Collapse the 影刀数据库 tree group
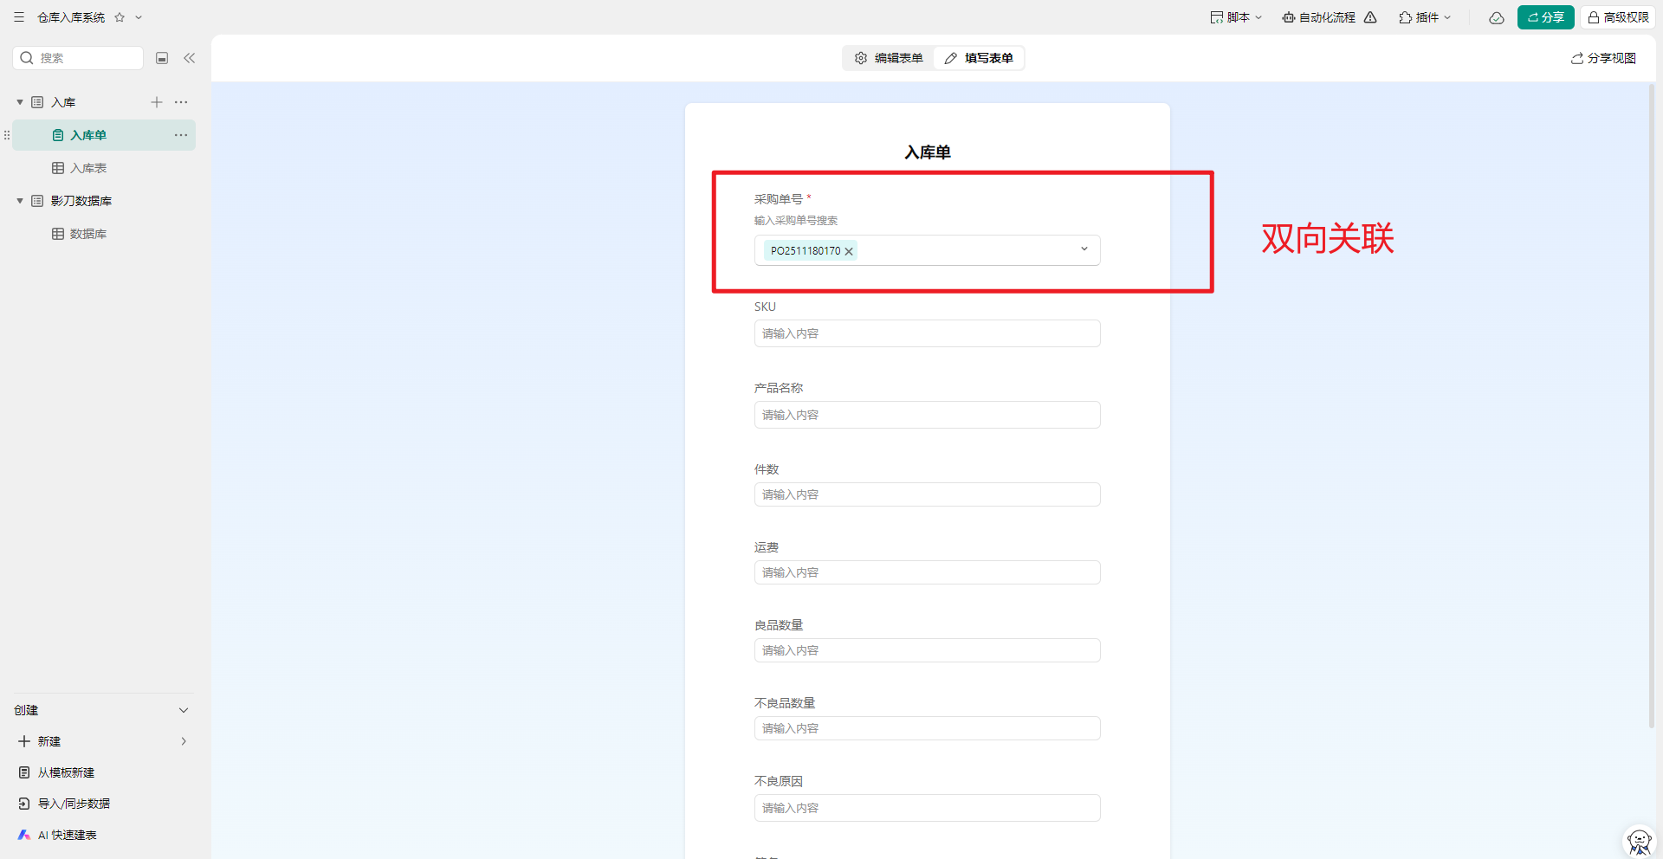The height and width of the screenshot is (859, 1663). pyautogui.click(x=20, y=201)
